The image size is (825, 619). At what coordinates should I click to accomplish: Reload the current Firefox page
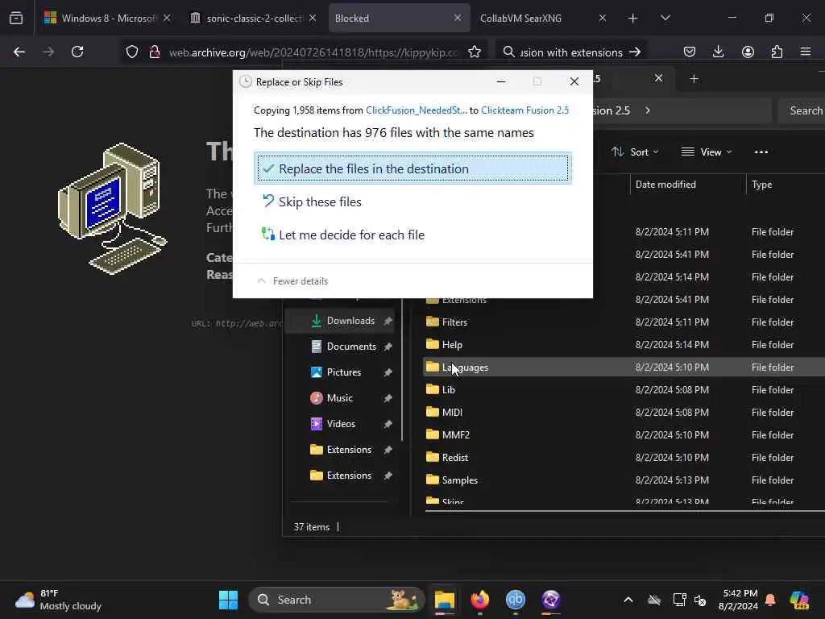click(77, 52)
